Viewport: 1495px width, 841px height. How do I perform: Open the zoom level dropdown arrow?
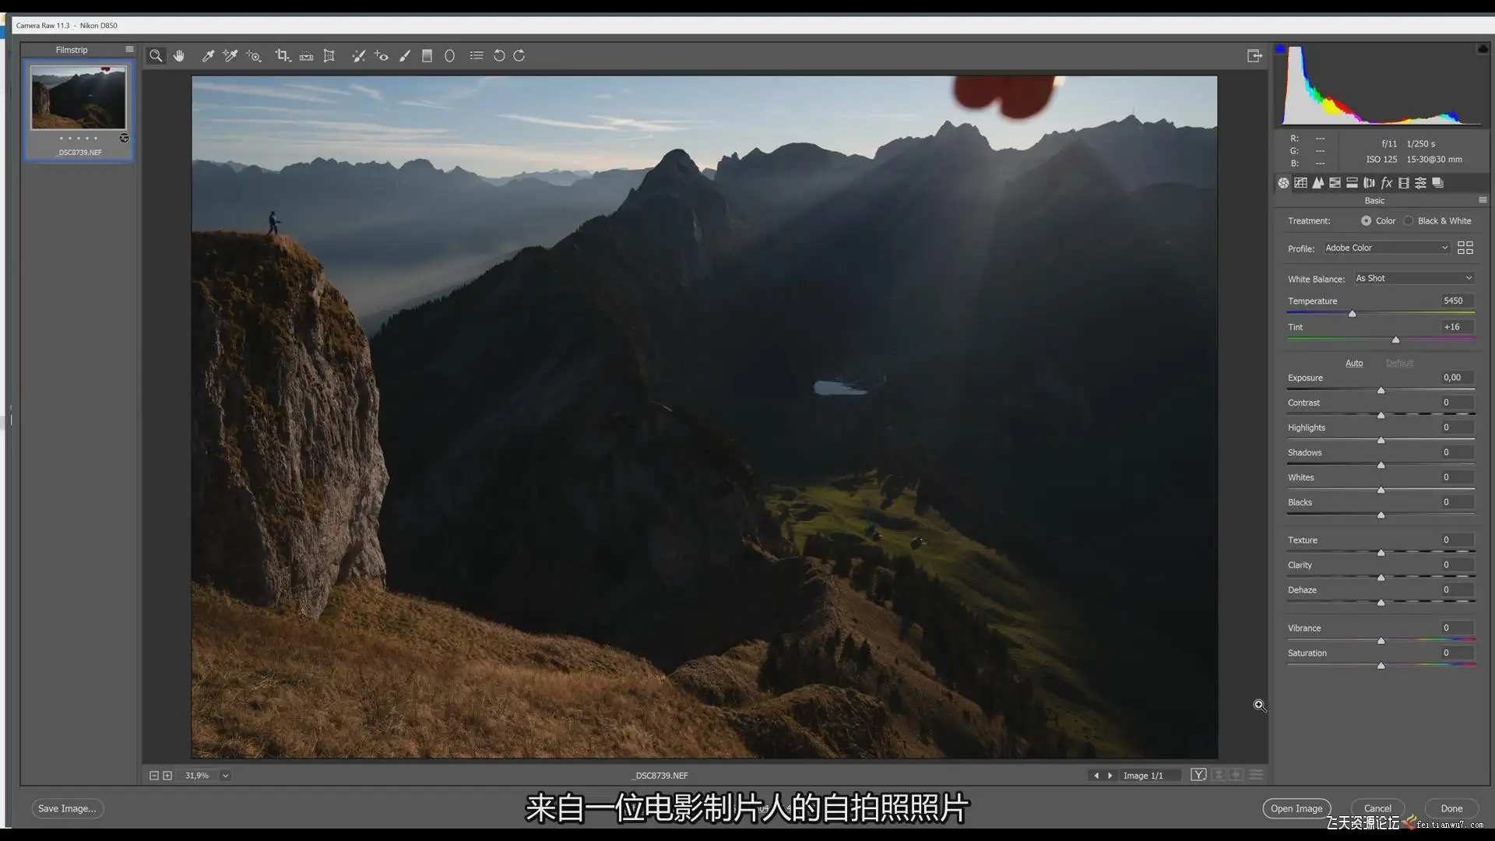click(225, 776)
